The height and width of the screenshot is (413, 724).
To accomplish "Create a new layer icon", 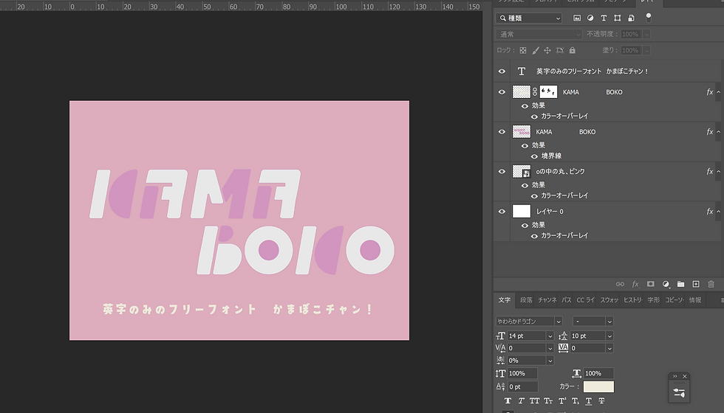I will [x=696, y=284].
